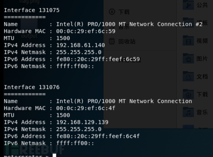Select the 音乐 sidebar entry
Viewport: 213px width, 157px height.
click(121, 27)
